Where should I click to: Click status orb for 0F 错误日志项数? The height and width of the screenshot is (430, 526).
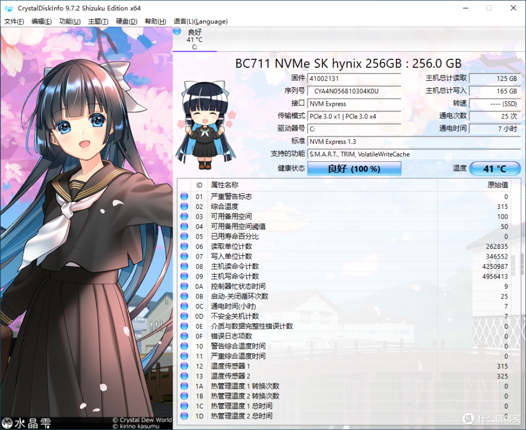point(184,336)
